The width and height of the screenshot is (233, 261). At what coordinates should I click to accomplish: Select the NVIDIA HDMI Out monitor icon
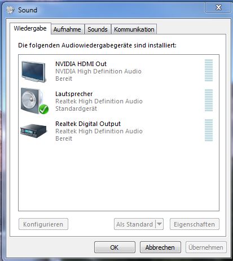point(33,71)
